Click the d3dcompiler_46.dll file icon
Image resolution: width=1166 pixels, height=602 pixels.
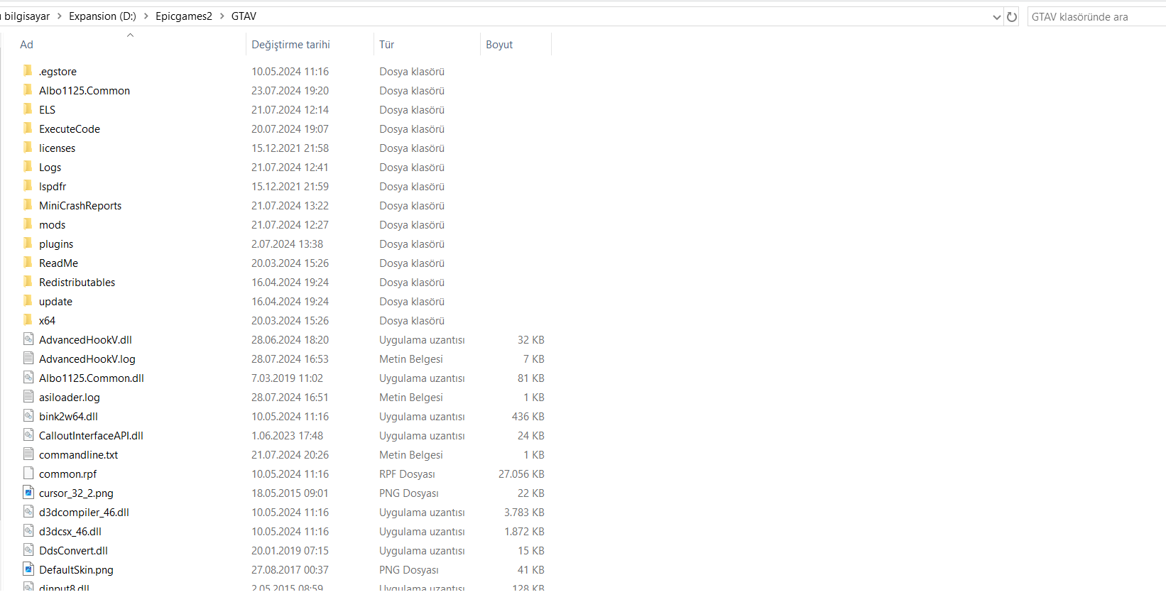point(28,511)
